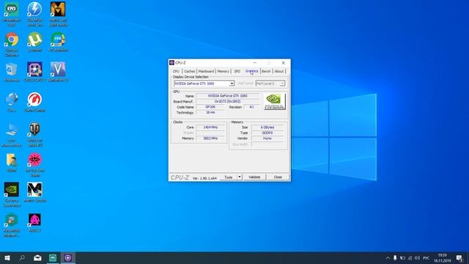This screenshot has height=264, width=469.
Task: Switch input language via РУС indicator
Action: click(426, 257)
